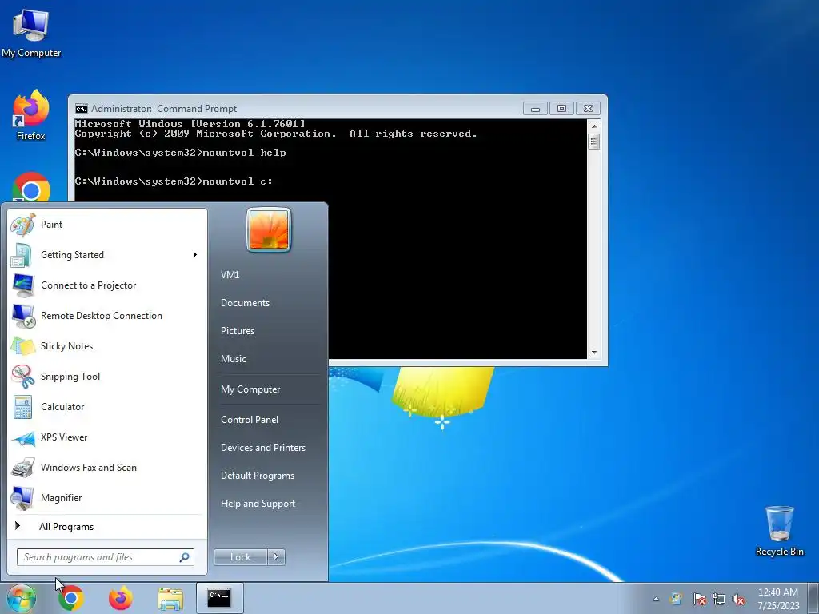The height and width of the screenshot is (614, 819).
Task: Open Devices and Printers
Action: click(x=262, y=448)
